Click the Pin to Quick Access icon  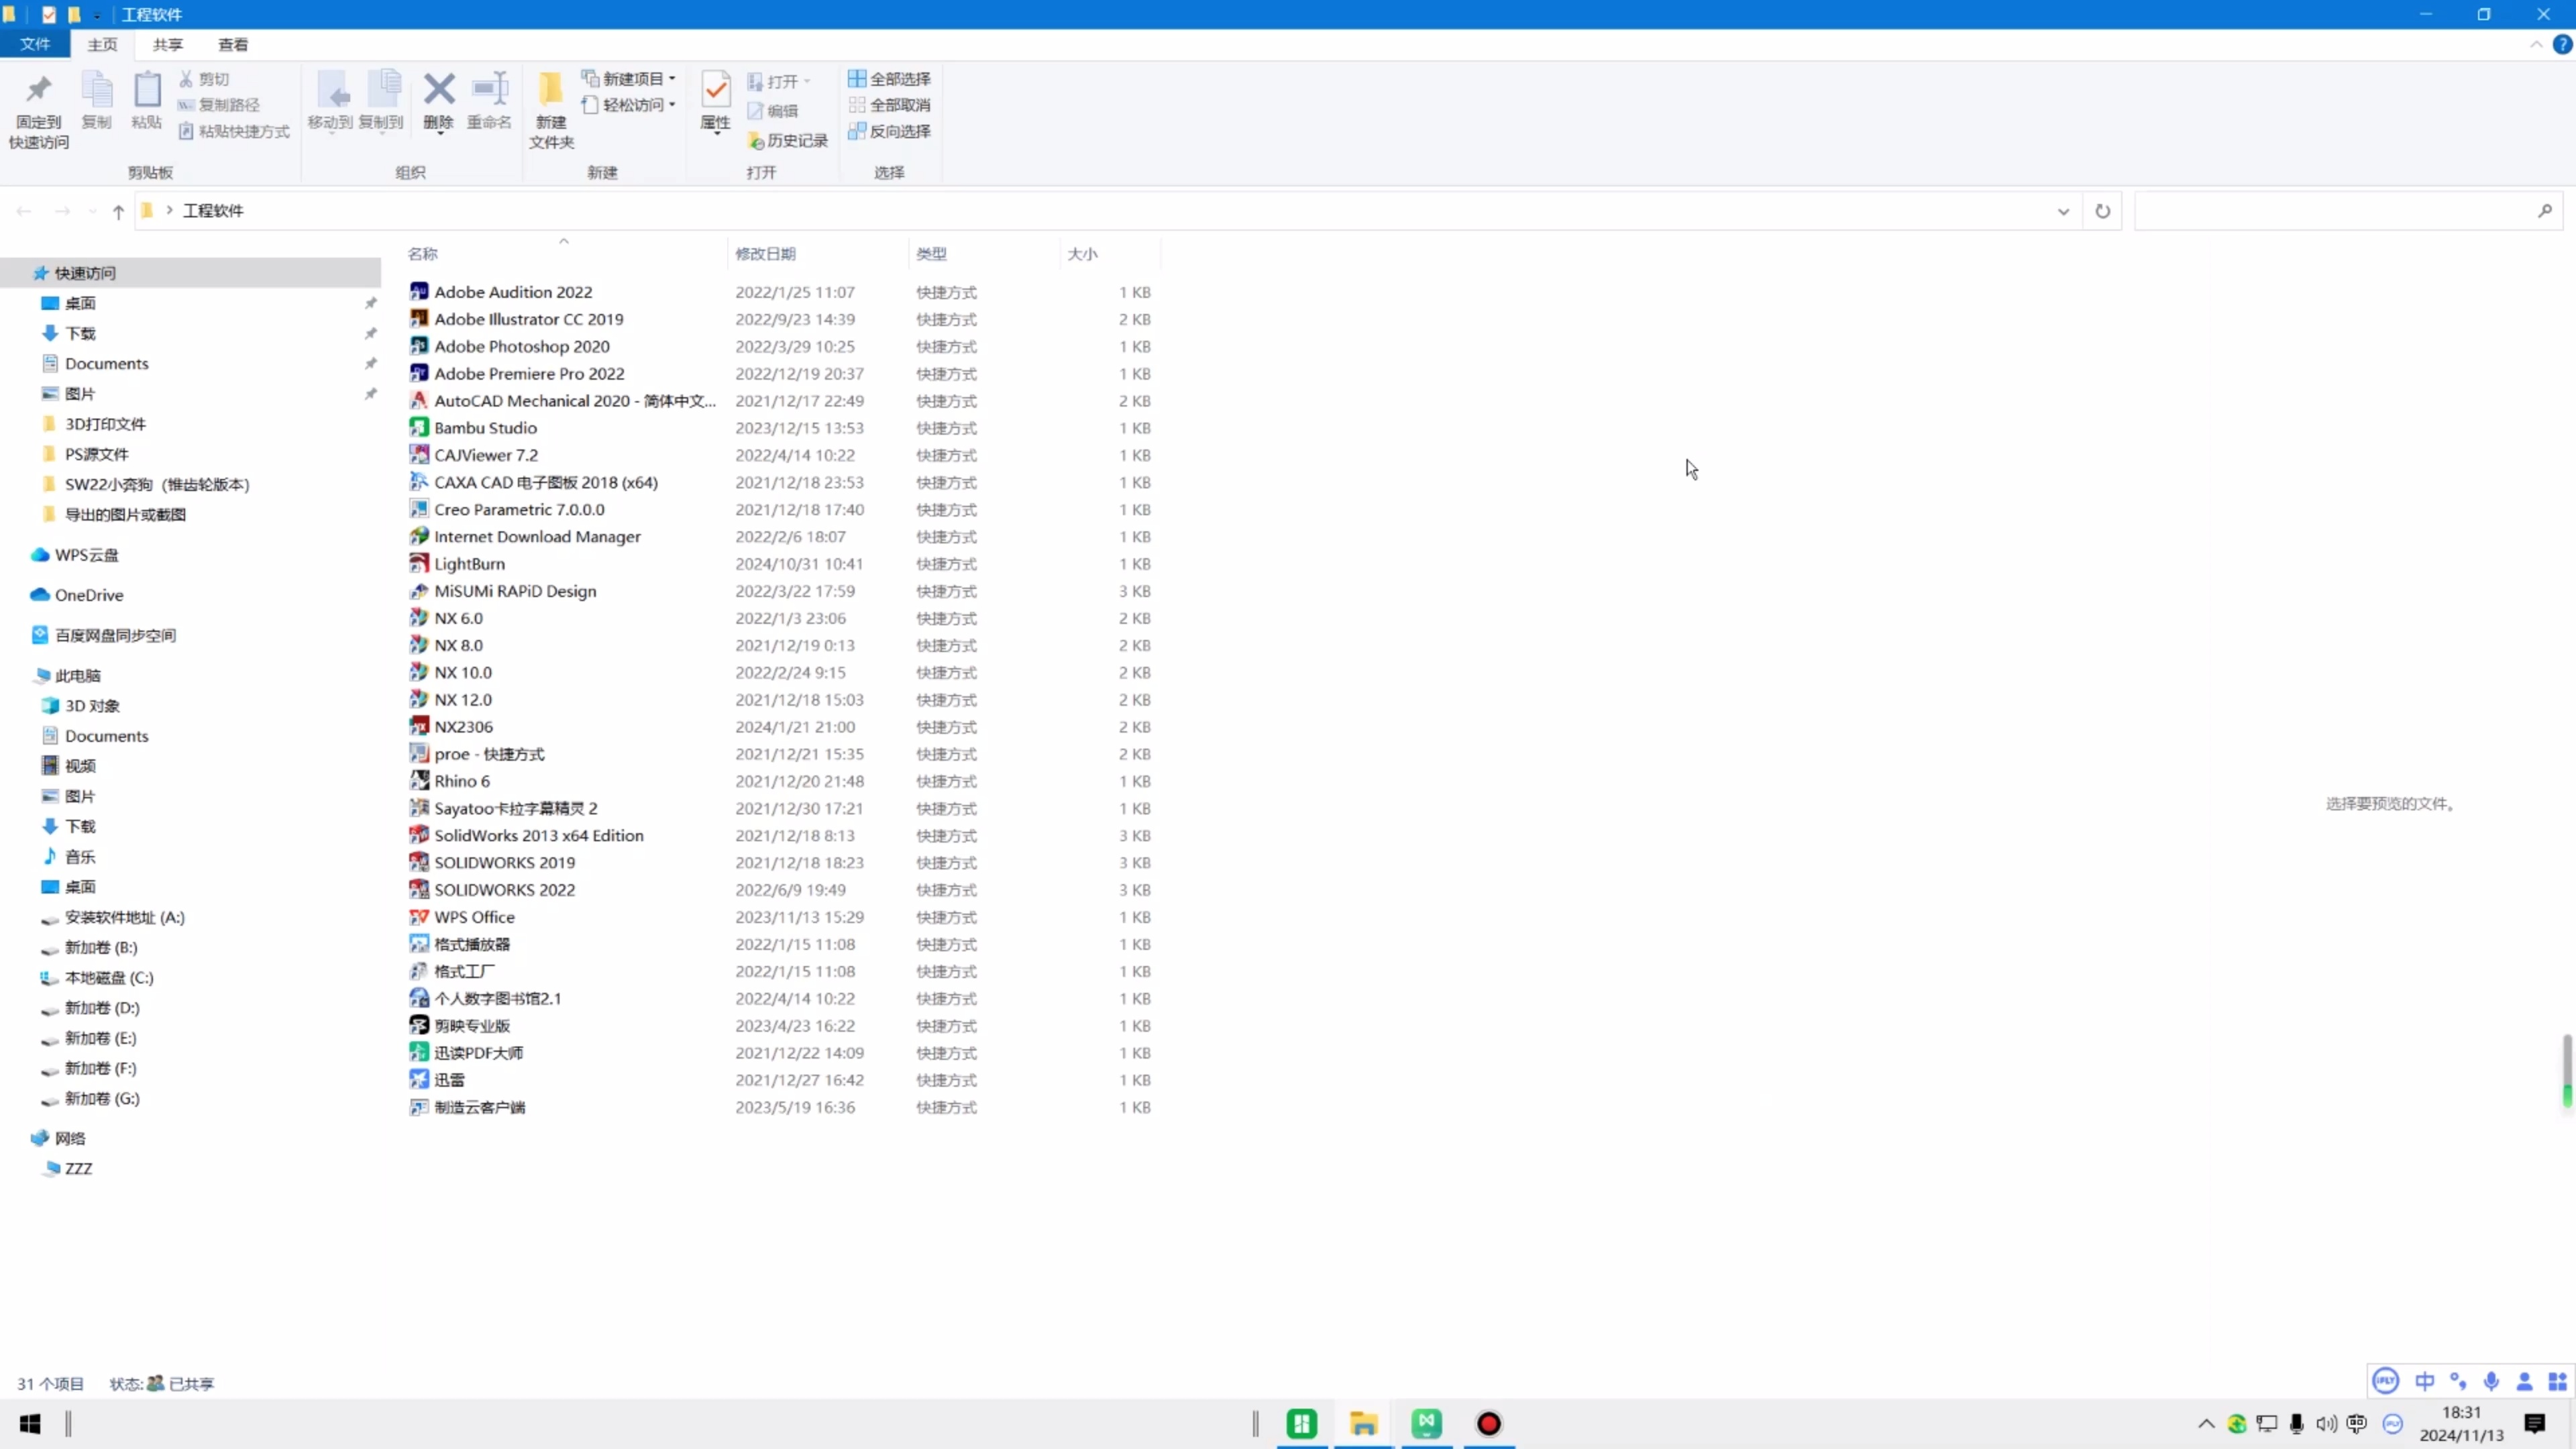[39, 108]
